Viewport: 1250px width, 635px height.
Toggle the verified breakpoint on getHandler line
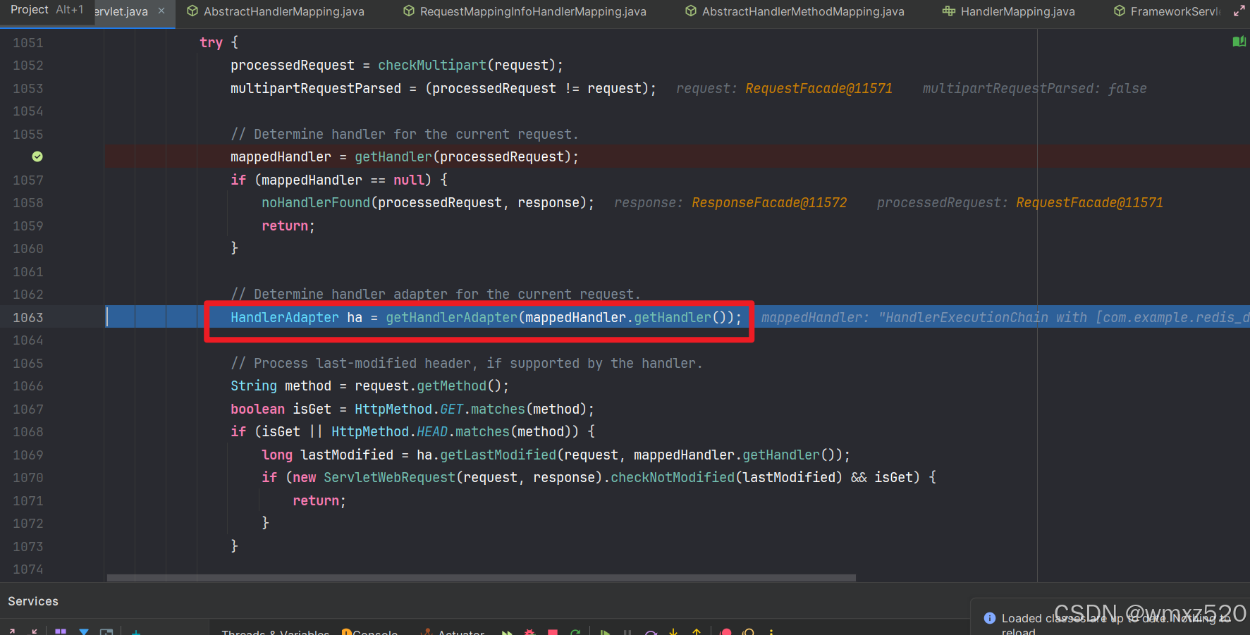(37, 156)
